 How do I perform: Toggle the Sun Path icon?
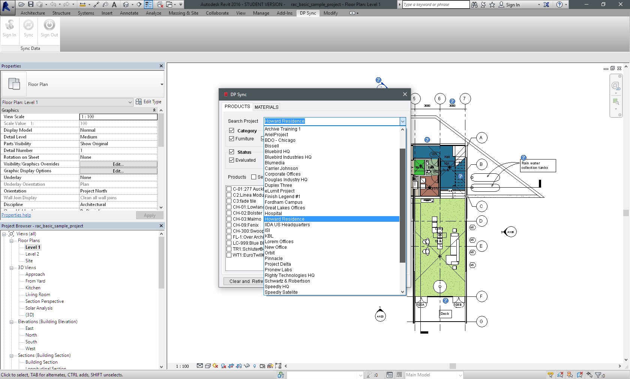coord(215,366)
